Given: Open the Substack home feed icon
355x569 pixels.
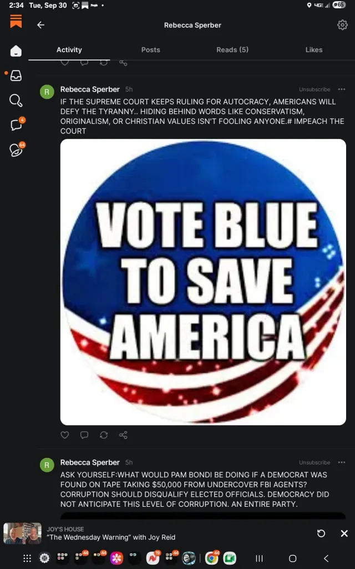Looking at the screenshot, I should point(16,51).
